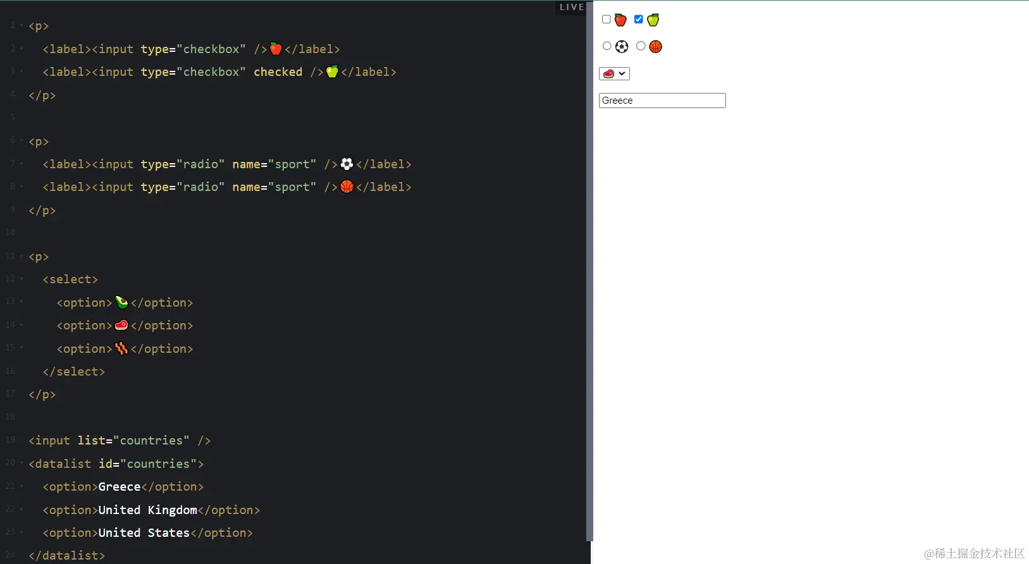Fold the select element at line 12

(x=22, y=279)
